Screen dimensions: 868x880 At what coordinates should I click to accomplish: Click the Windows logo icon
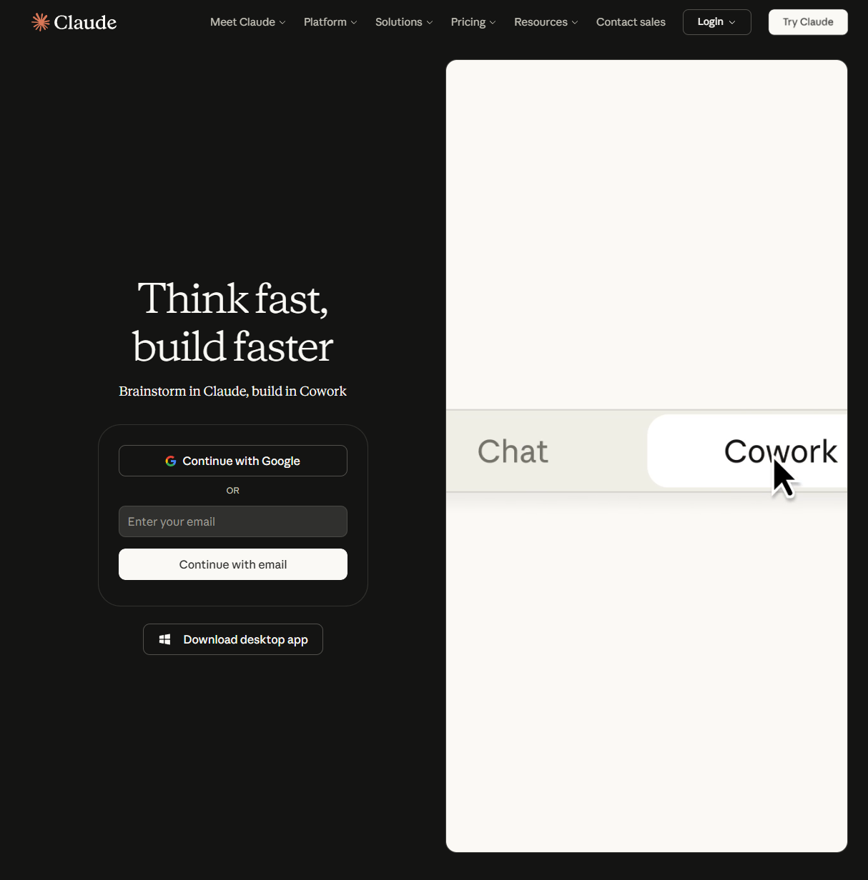point(164,639)
